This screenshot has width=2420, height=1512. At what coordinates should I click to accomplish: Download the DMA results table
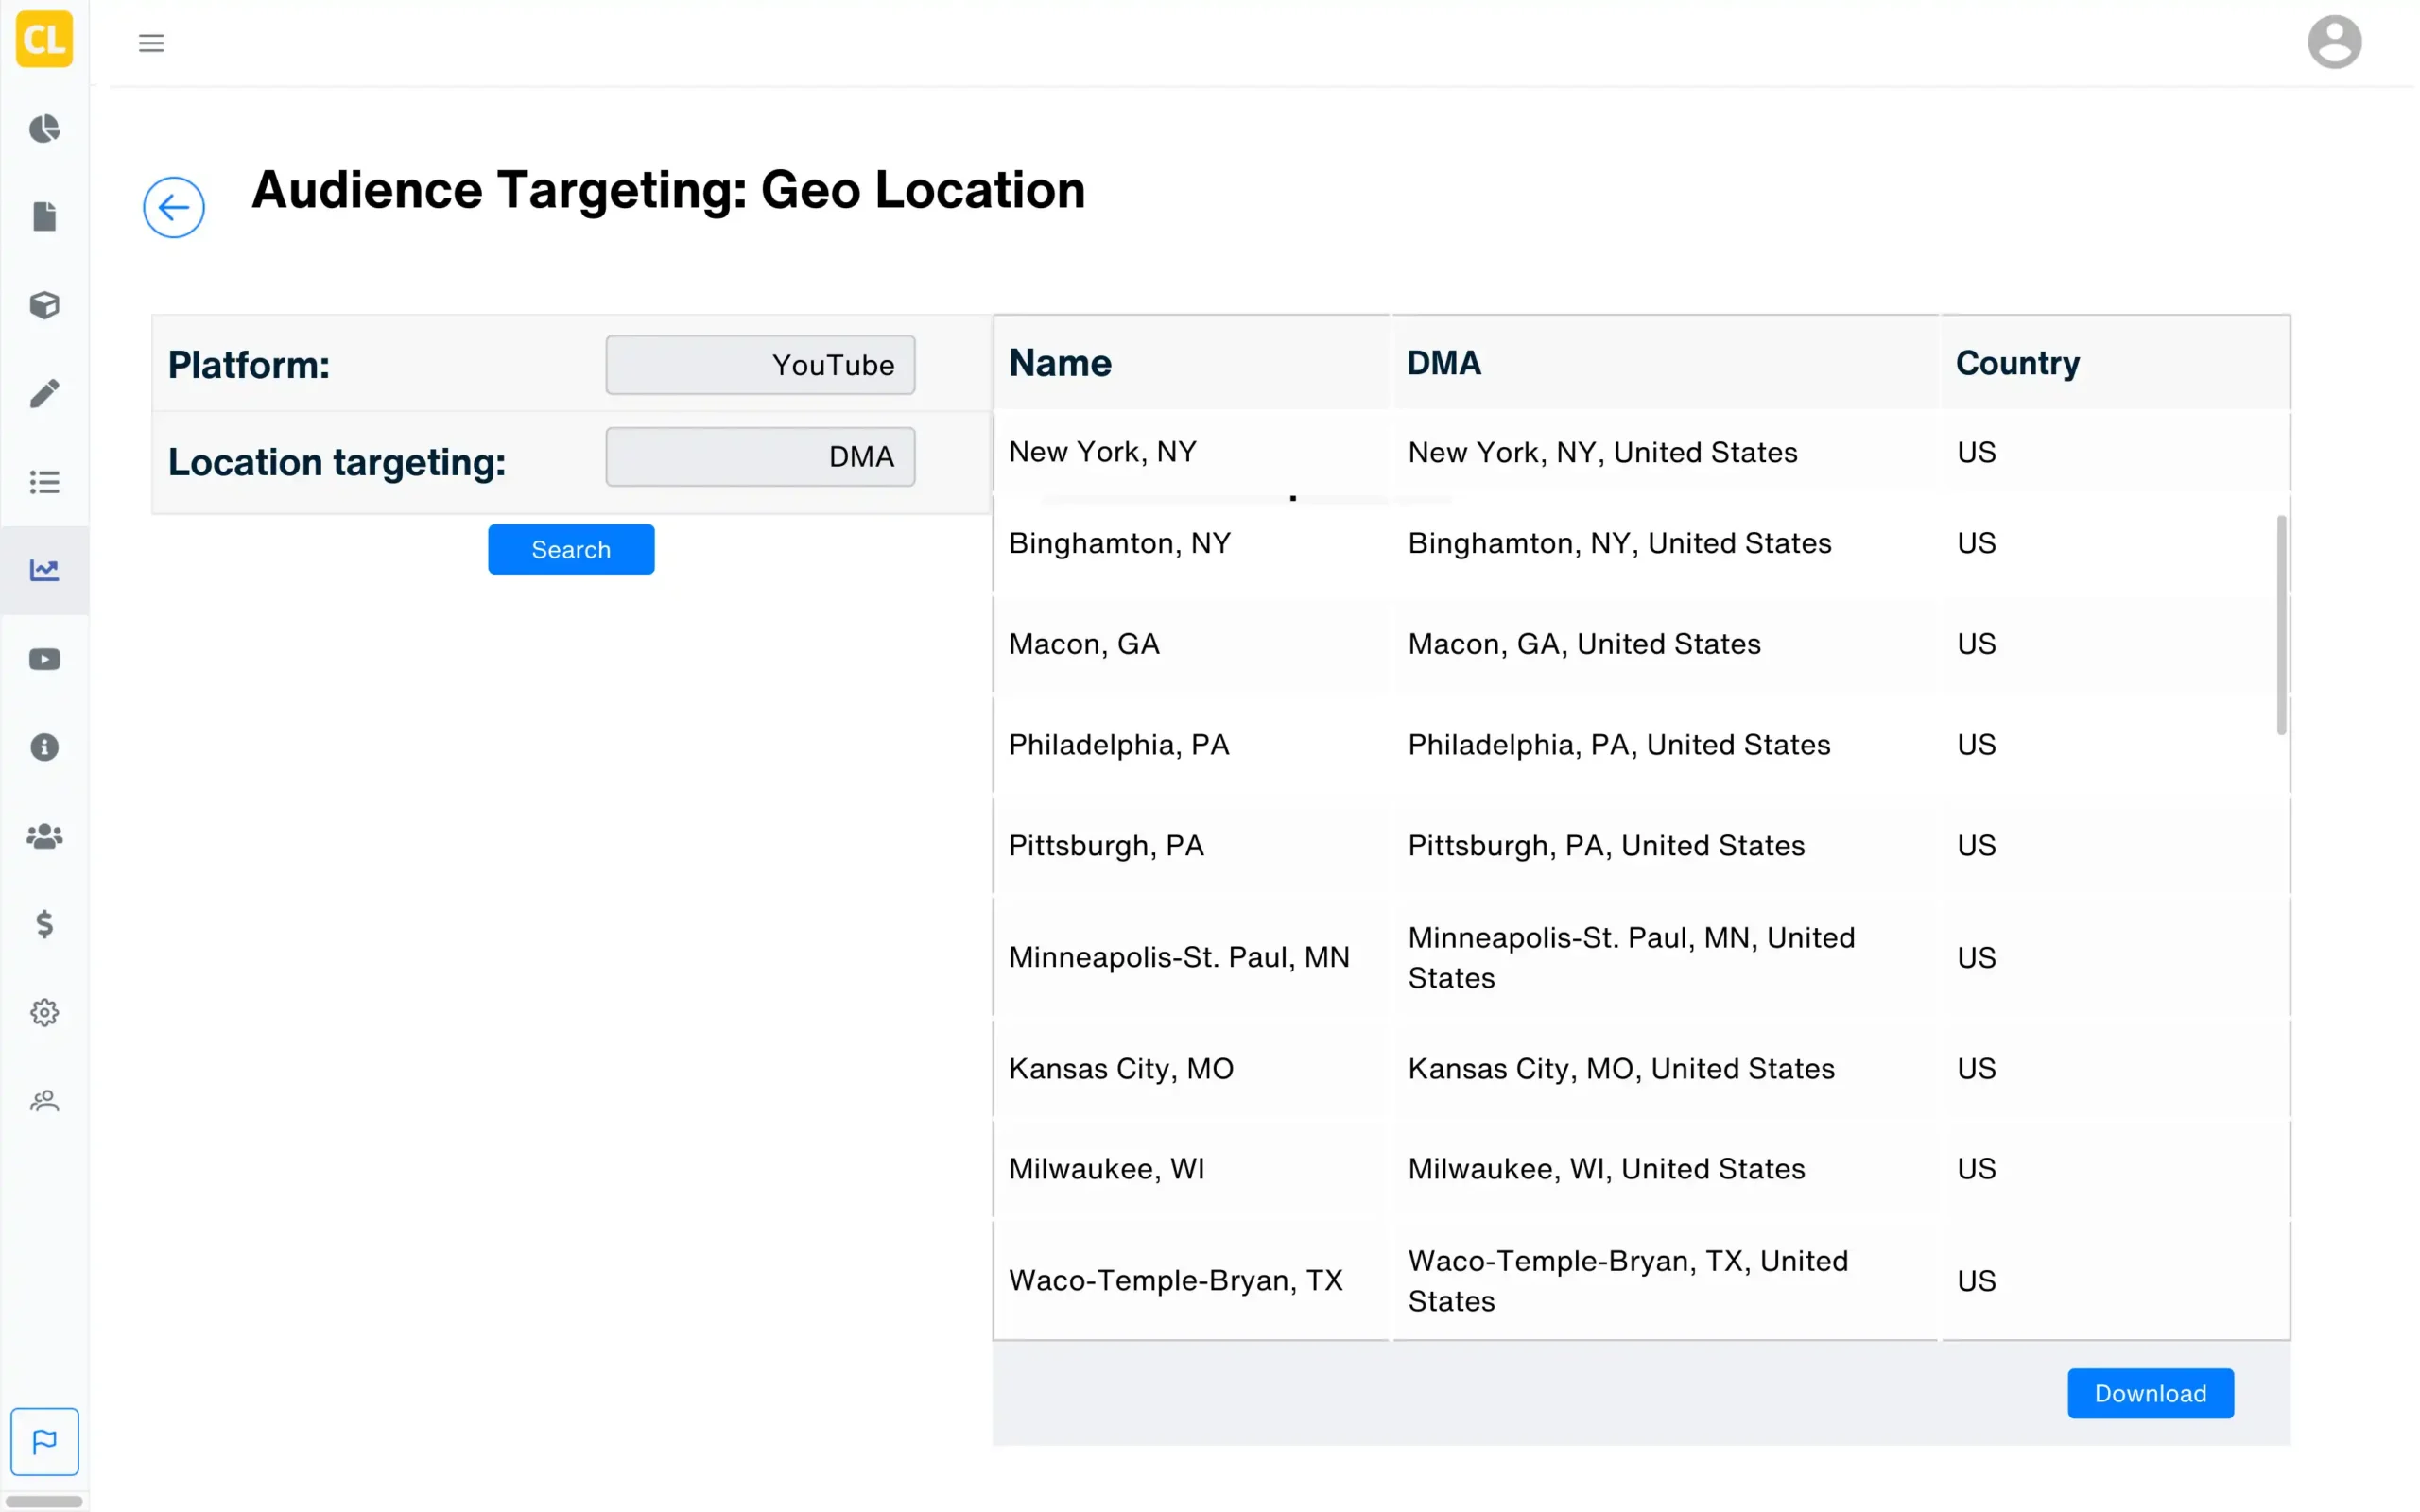(x=2150, y=1393)
